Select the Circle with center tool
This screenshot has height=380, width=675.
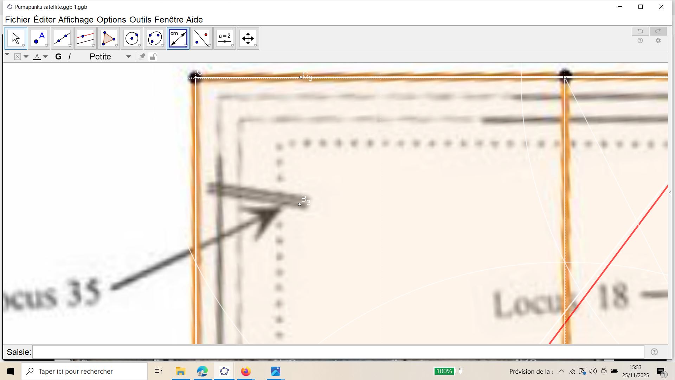tap(131, 38)
